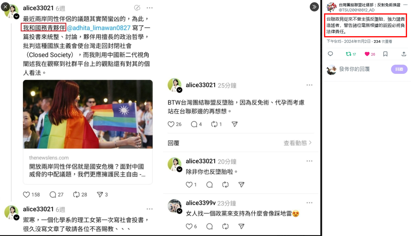Open the comments on the post with 27 replies
This screenshot has width=411, height=236.
point(53,195)
